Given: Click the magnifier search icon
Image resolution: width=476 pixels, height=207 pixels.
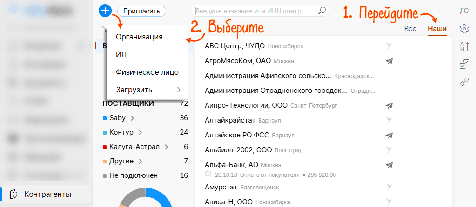Looking at the screenshot, I should [x=322, y=11].
